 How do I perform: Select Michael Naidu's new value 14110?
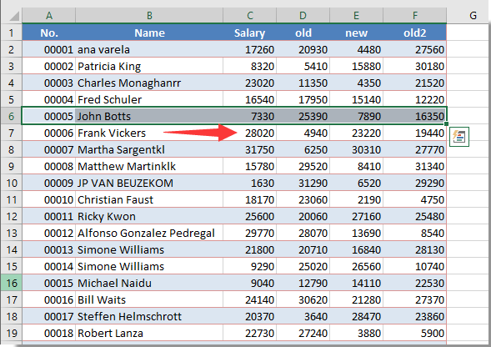click(356, 283)
